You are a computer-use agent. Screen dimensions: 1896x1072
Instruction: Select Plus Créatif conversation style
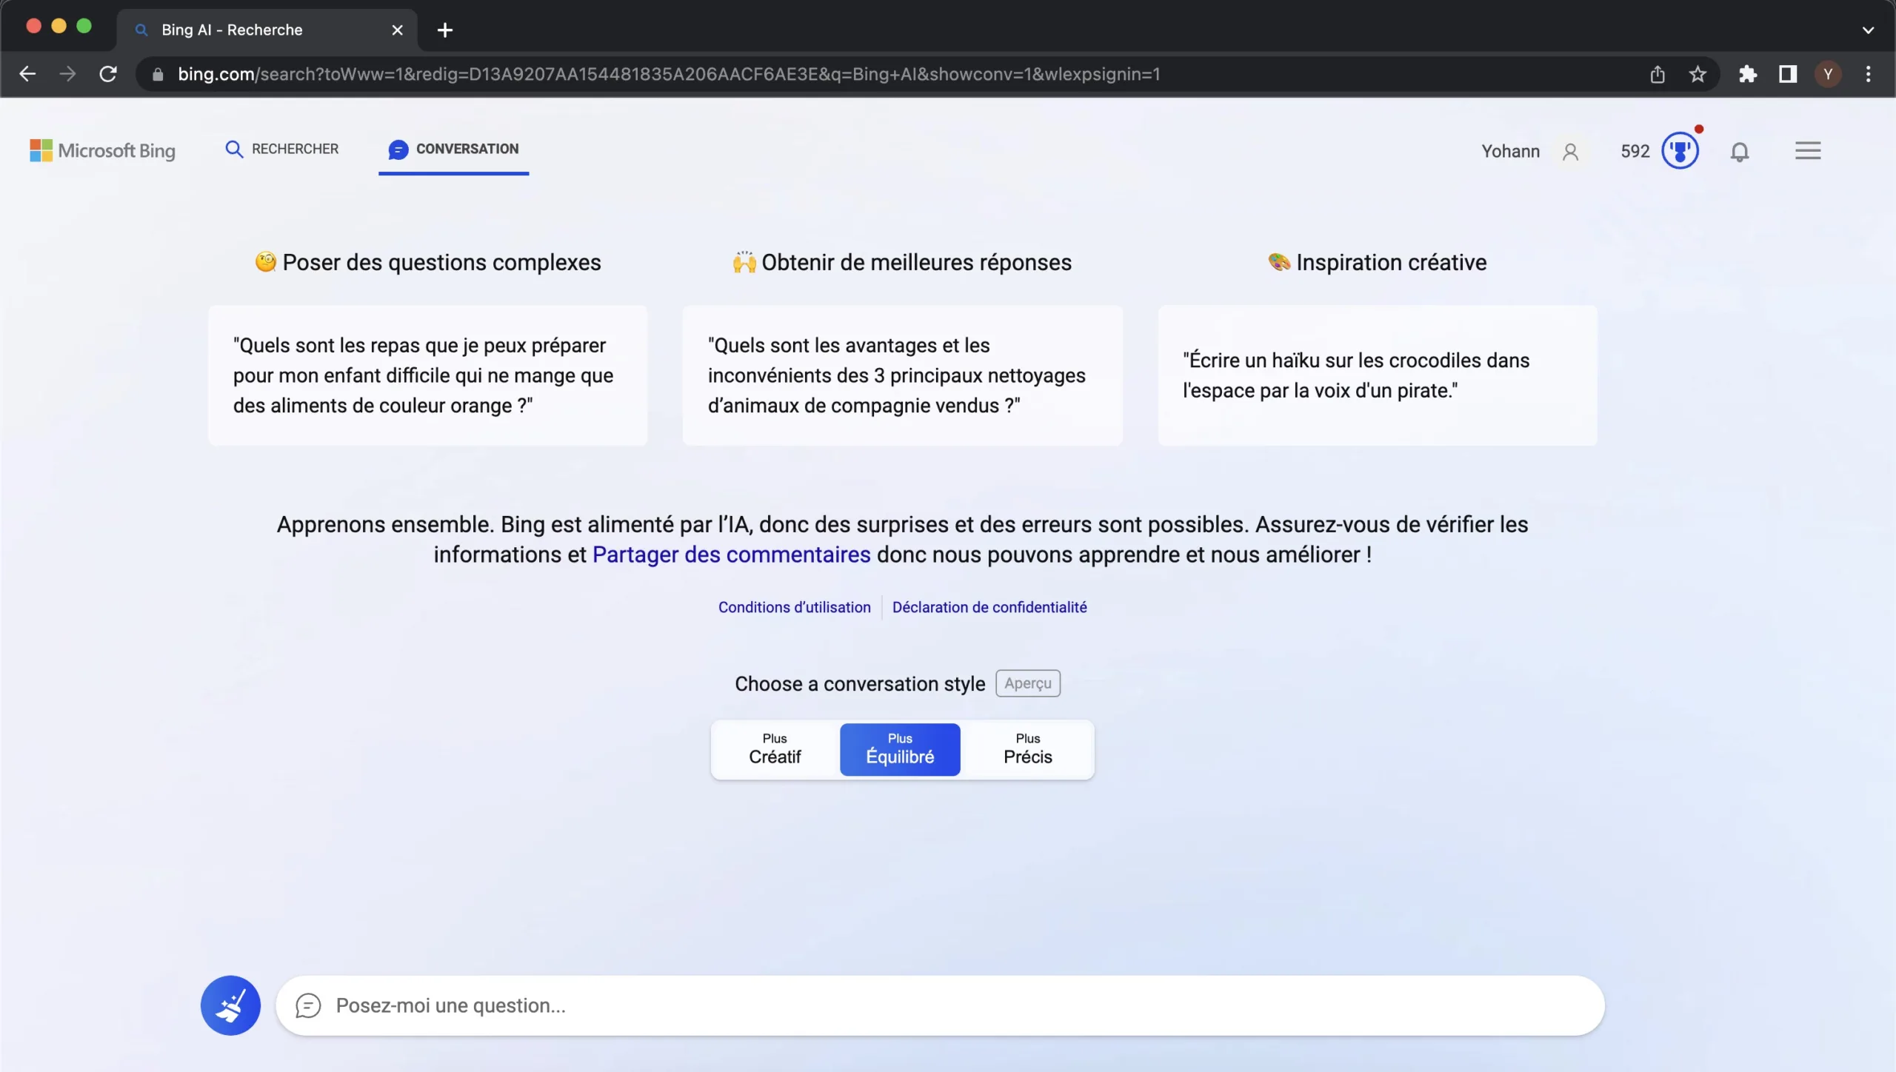(x=773, y=749)
